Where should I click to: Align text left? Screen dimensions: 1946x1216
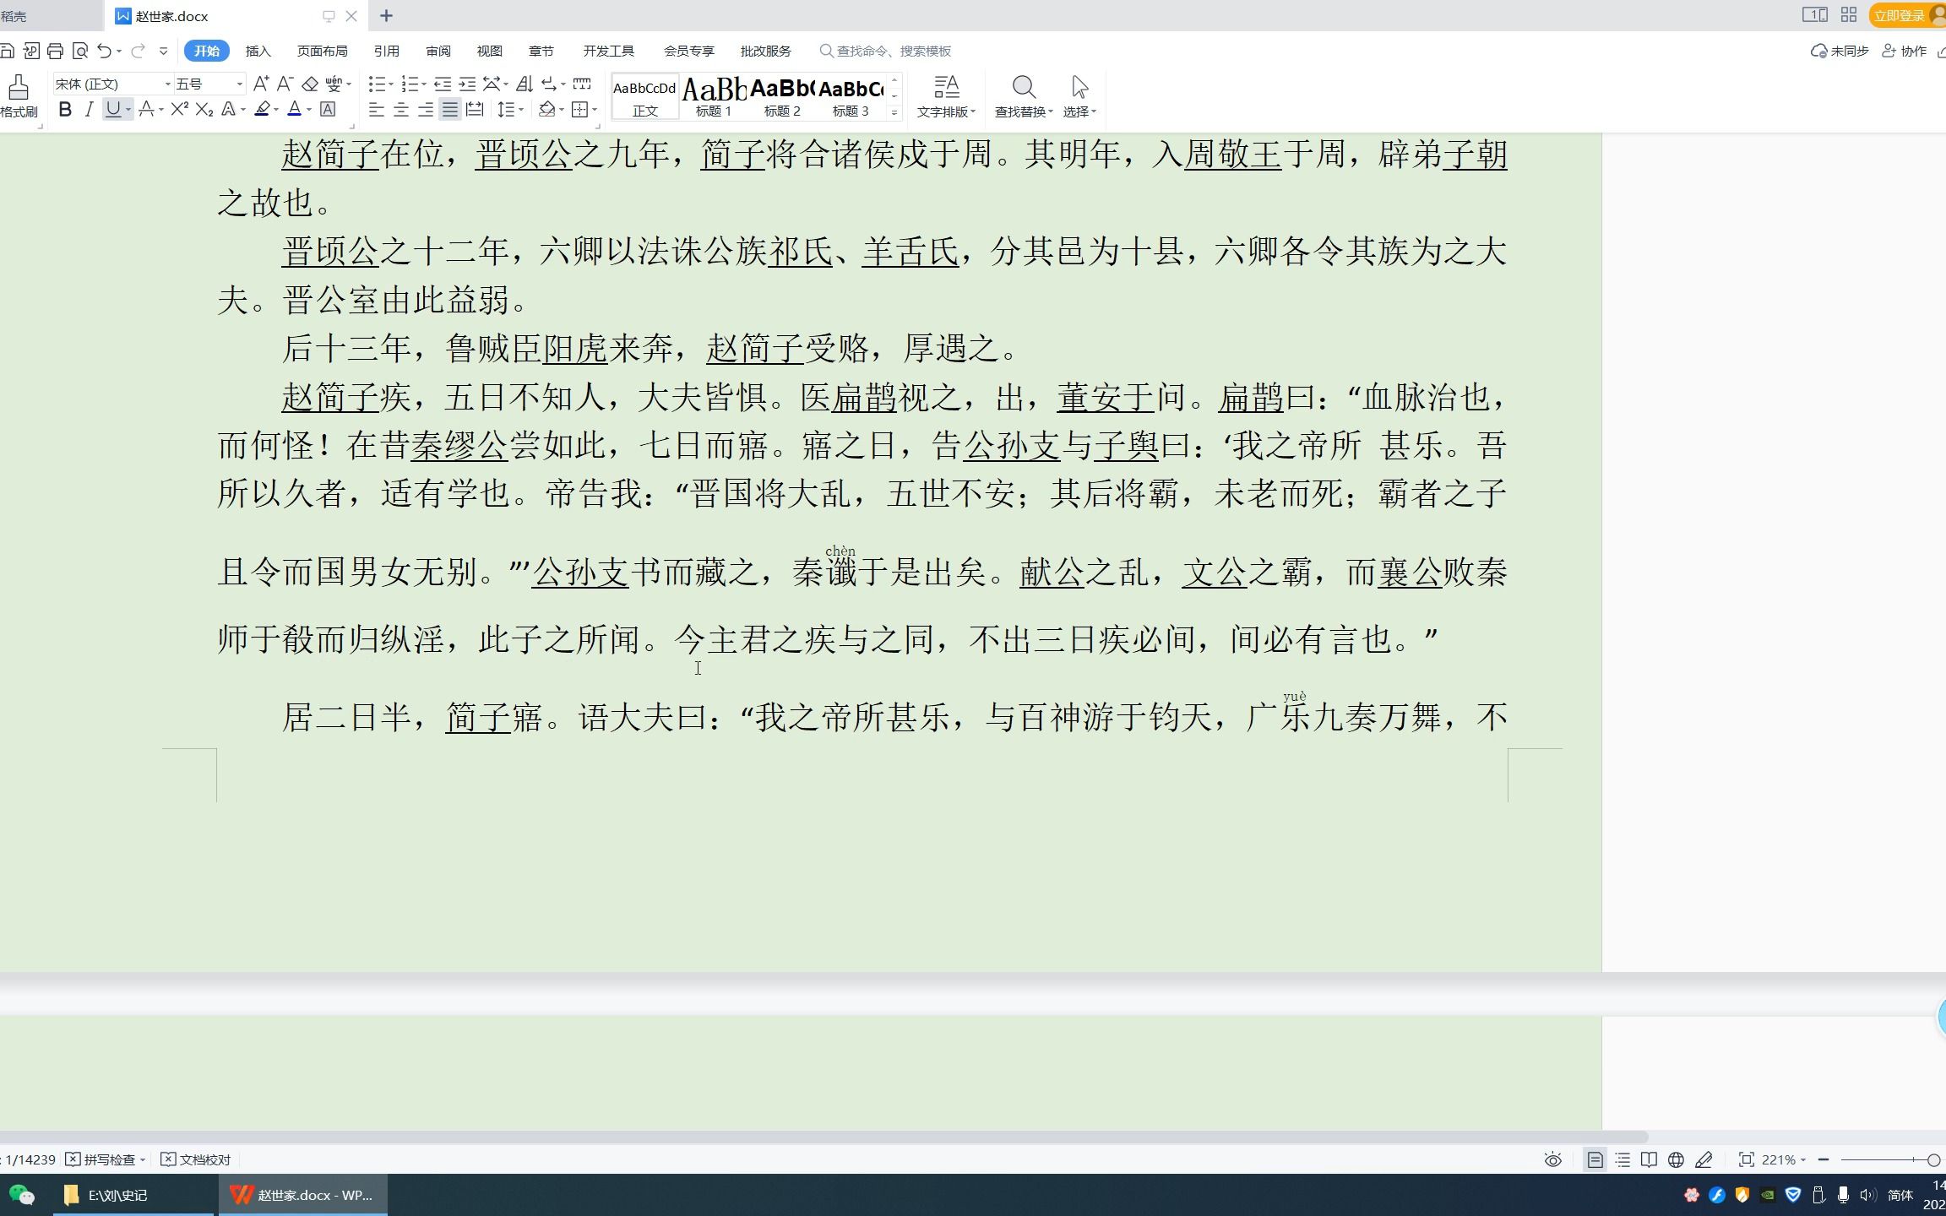(377, 109)
